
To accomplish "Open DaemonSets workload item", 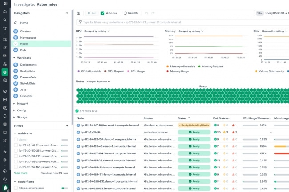I will (x=28, y=77).
